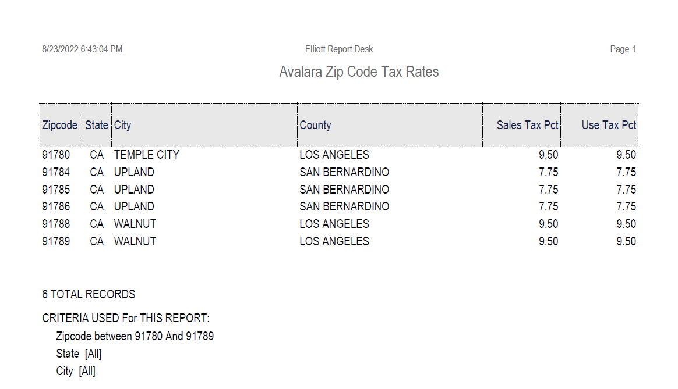The height and width of the screenshot is (389, 678).
Task: Select UPLAND in the 91785 row
Action: click(x=134, y=190)
